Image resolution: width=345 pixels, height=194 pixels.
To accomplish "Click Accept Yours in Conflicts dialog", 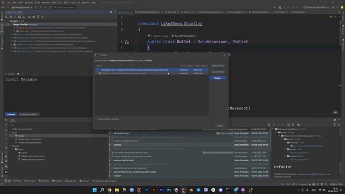I will click(x=218, y=66).
